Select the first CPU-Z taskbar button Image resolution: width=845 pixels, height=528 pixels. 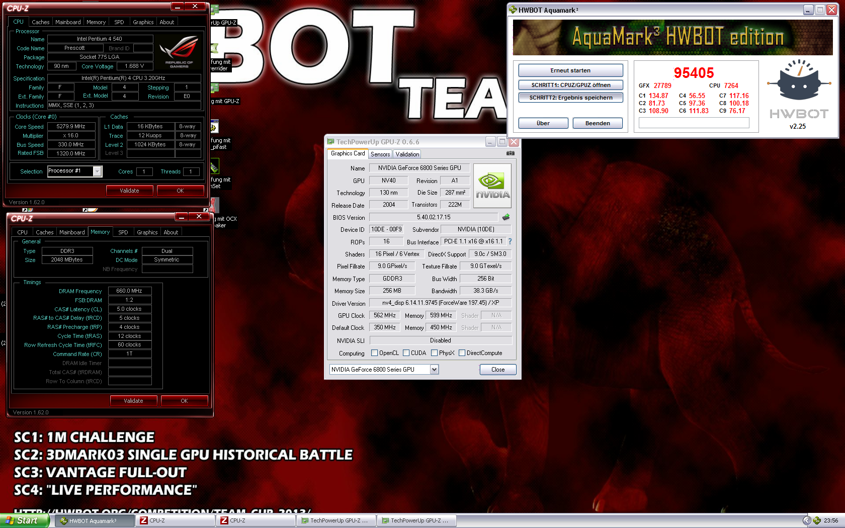(x=176, y=520)
